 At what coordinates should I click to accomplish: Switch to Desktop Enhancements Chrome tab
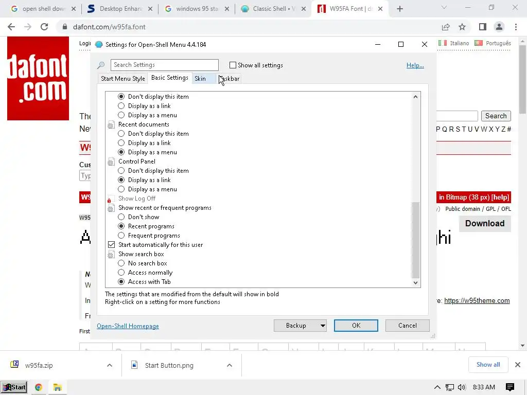coord(119,9)
